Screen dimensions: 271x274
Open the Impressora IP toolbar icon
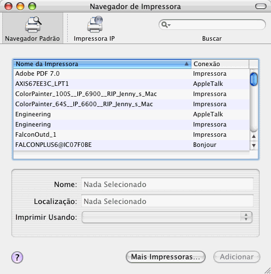(95, 24)
